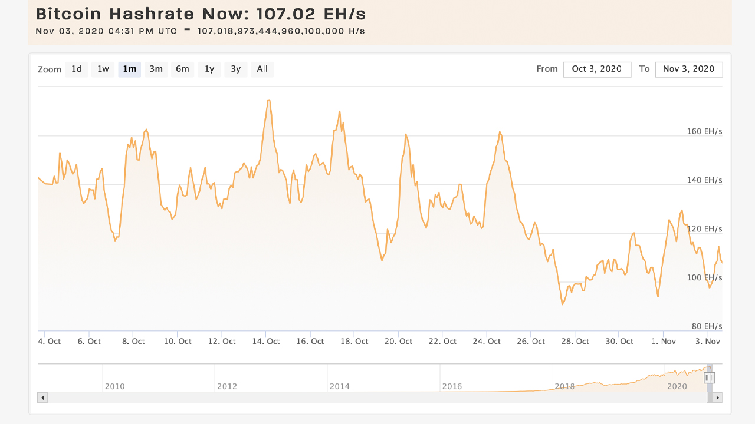Click the "100 EH/s" axis label
The image size is (755, 424).
(x=704, y=277)
